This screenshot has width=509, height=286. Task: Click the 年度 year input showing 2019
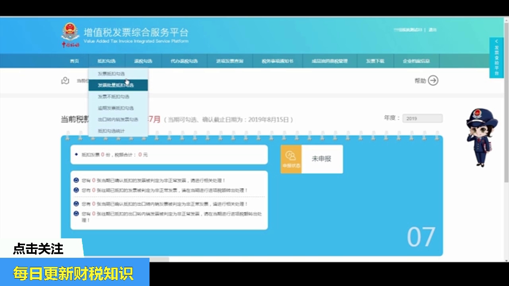(422, 118)
